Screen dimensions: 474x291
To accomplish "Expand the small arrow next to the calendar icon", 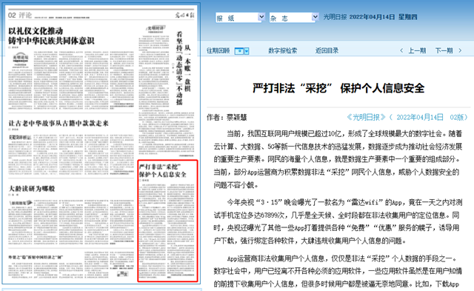I will (247, 51).
